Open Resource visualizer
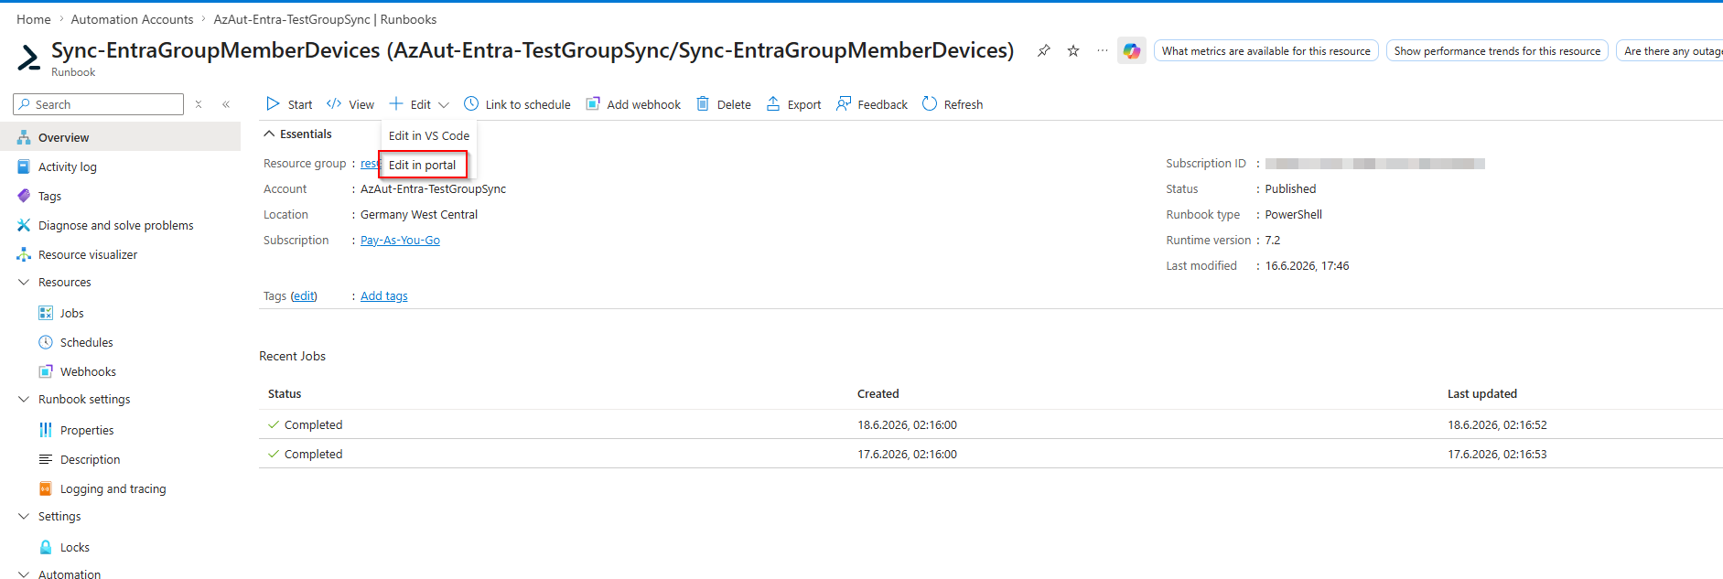Viewport: 1723px width, 579px height. click(88, 254)
